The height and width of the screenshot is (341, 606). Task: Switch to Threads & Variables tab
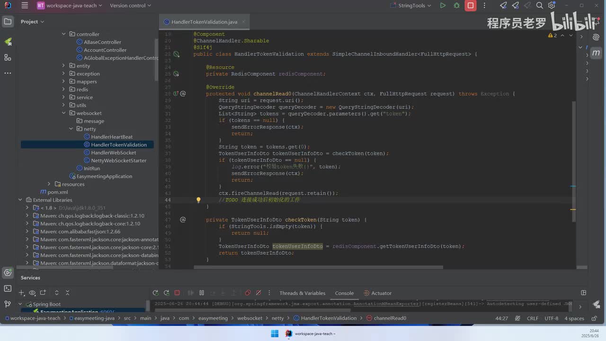(302, 293)
